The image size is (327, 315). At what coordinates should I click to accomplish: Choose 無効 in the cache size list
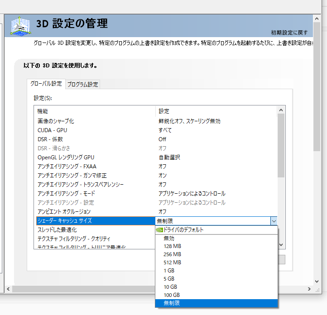tap(216, 238)
